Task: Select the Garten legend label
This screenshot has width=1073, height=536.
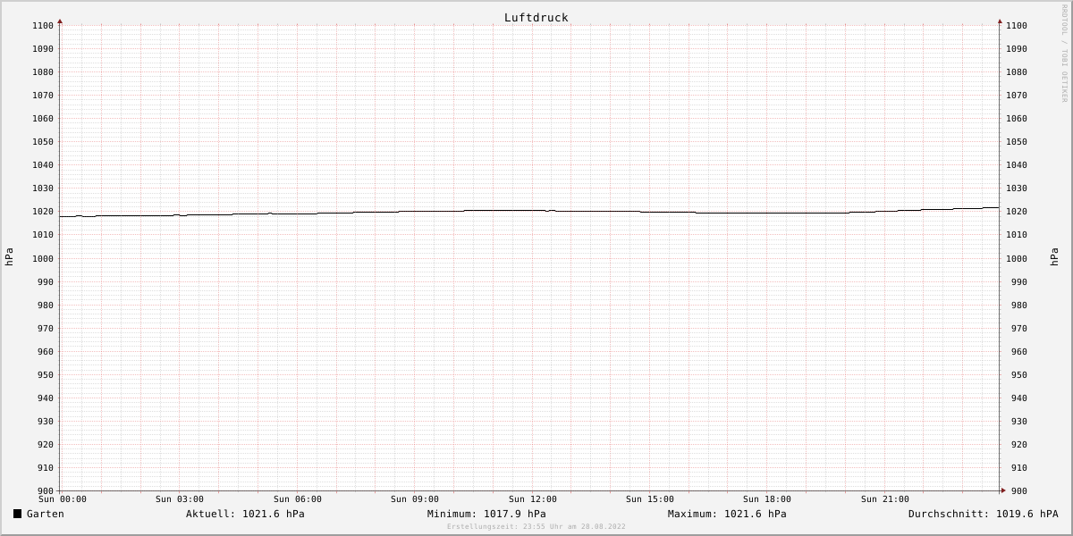Action: click(46, 514)
